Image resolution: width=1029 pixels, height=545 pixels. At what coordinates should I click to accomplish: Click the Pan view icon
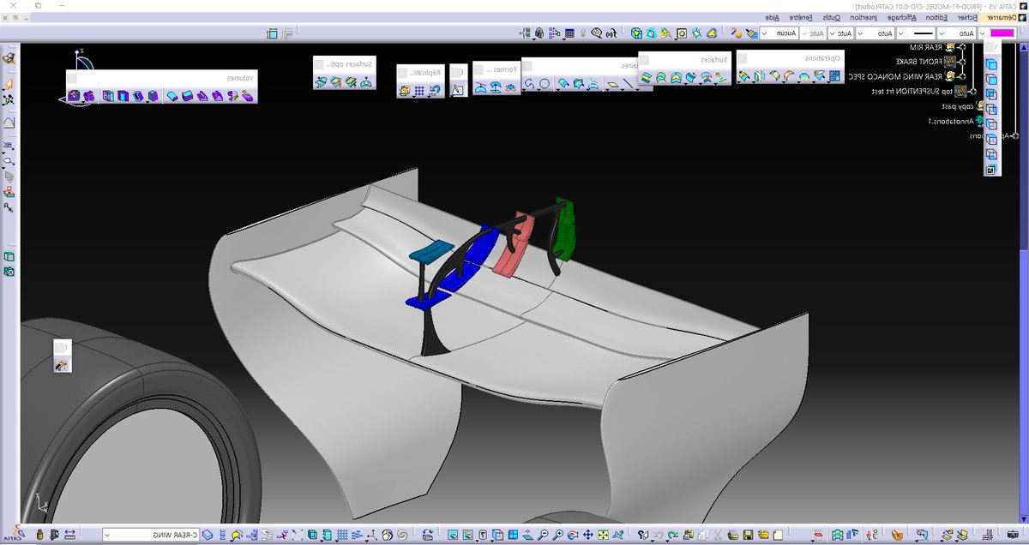(x=587, y=534)
